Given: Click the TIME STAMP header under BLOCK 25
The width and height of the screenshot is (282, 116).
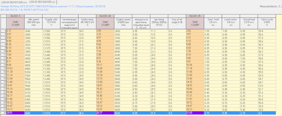Looking at the screenshot, I should tap(195, 23).
